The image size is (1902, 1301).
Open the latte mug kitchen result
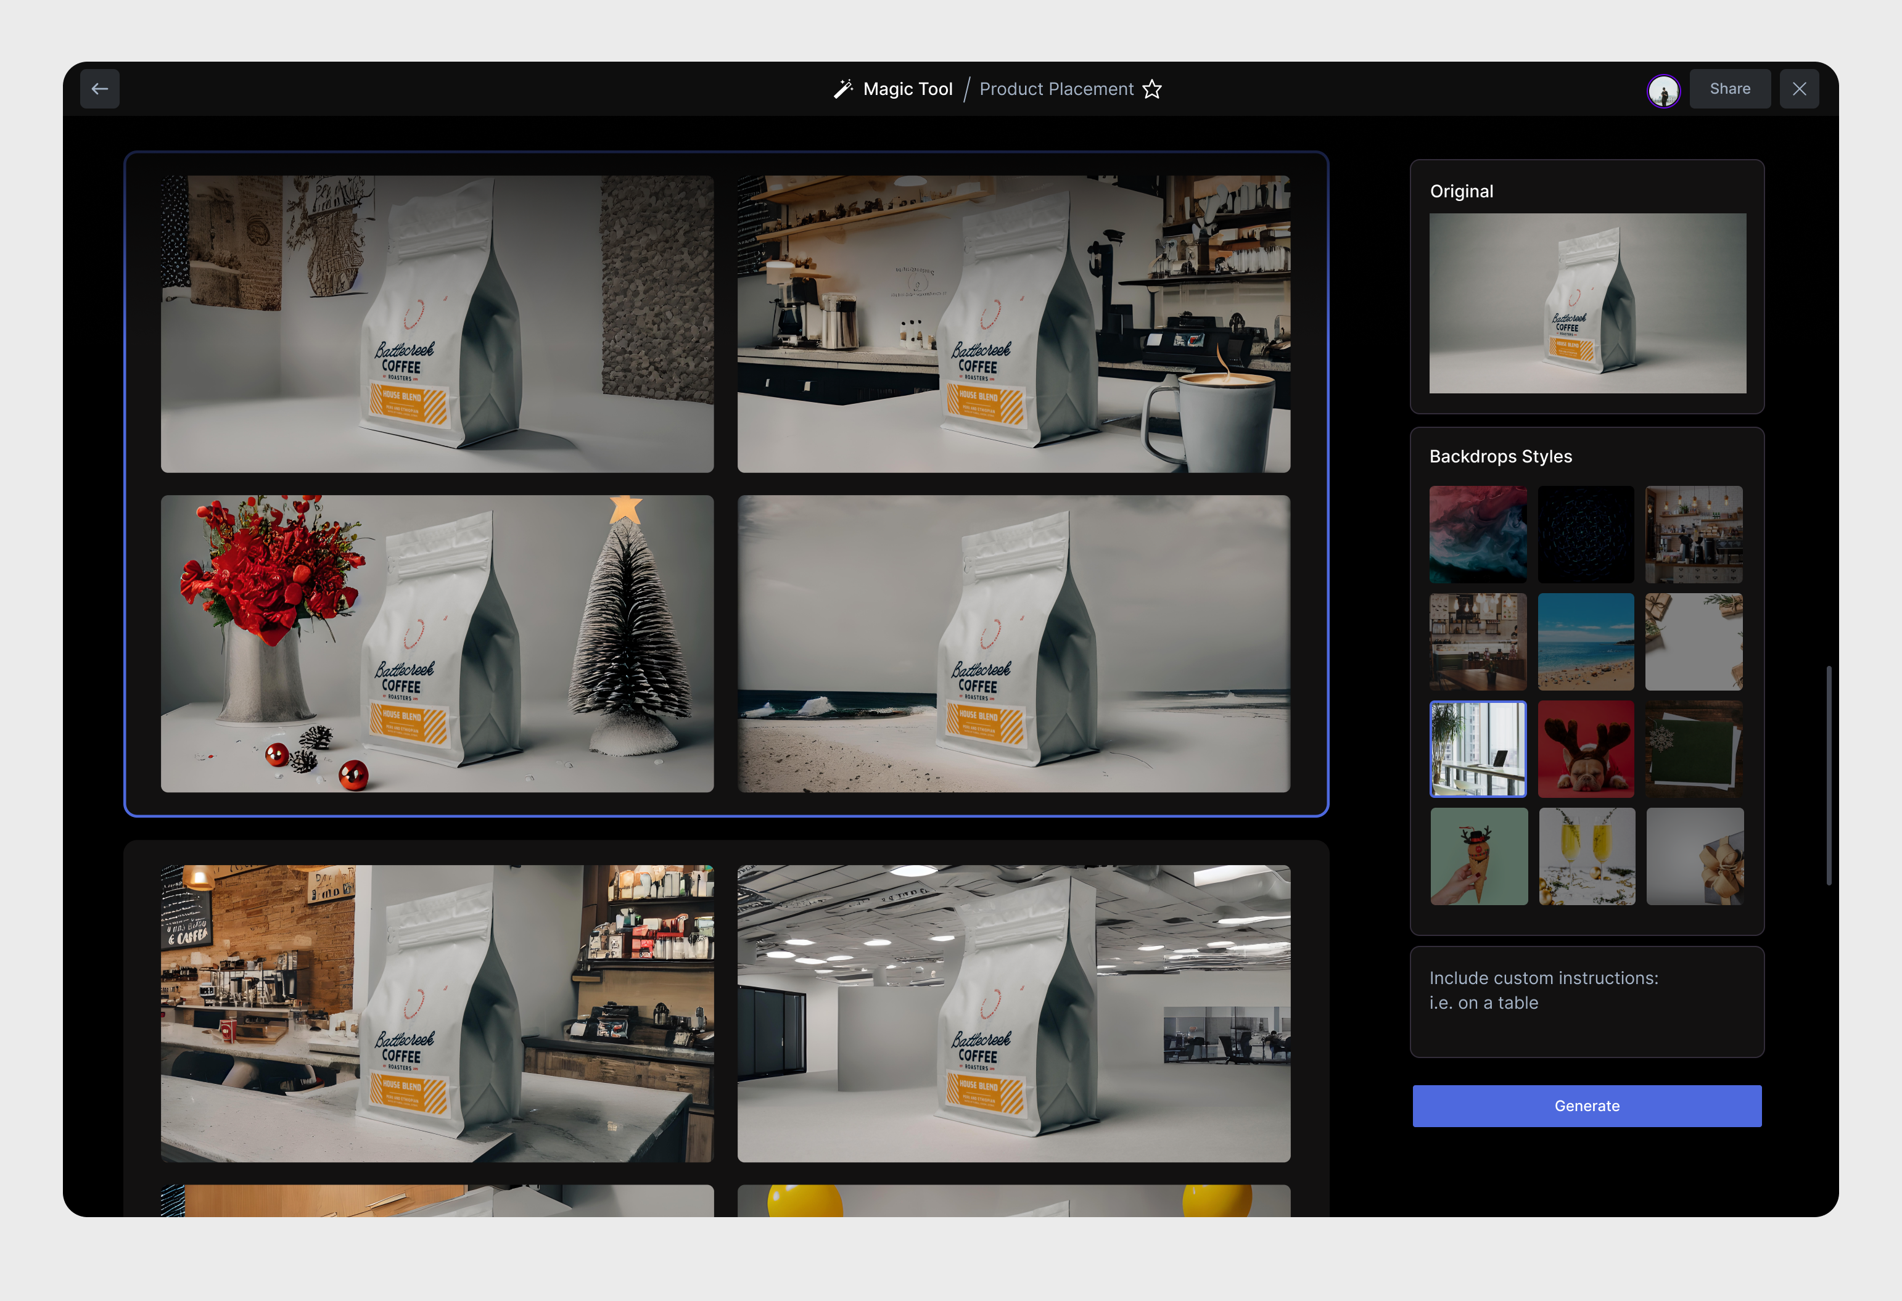pyautogui.click(x=1014, y=324)
